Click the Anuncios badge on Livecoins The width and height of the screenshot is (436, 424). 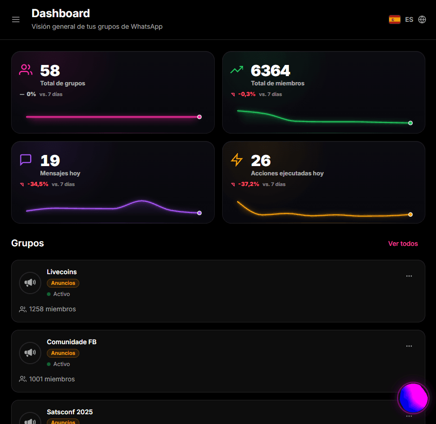[63, 283]
